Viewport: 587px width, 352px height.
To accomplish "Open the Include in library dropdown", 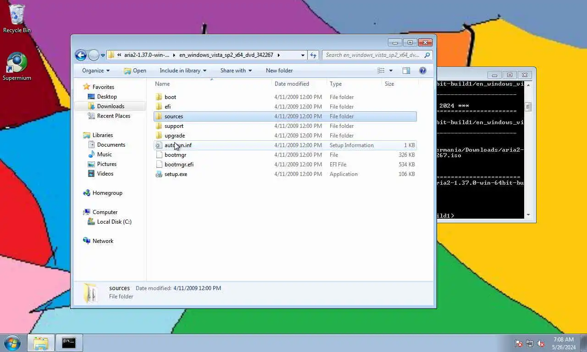I will click(x=183, y=71).
